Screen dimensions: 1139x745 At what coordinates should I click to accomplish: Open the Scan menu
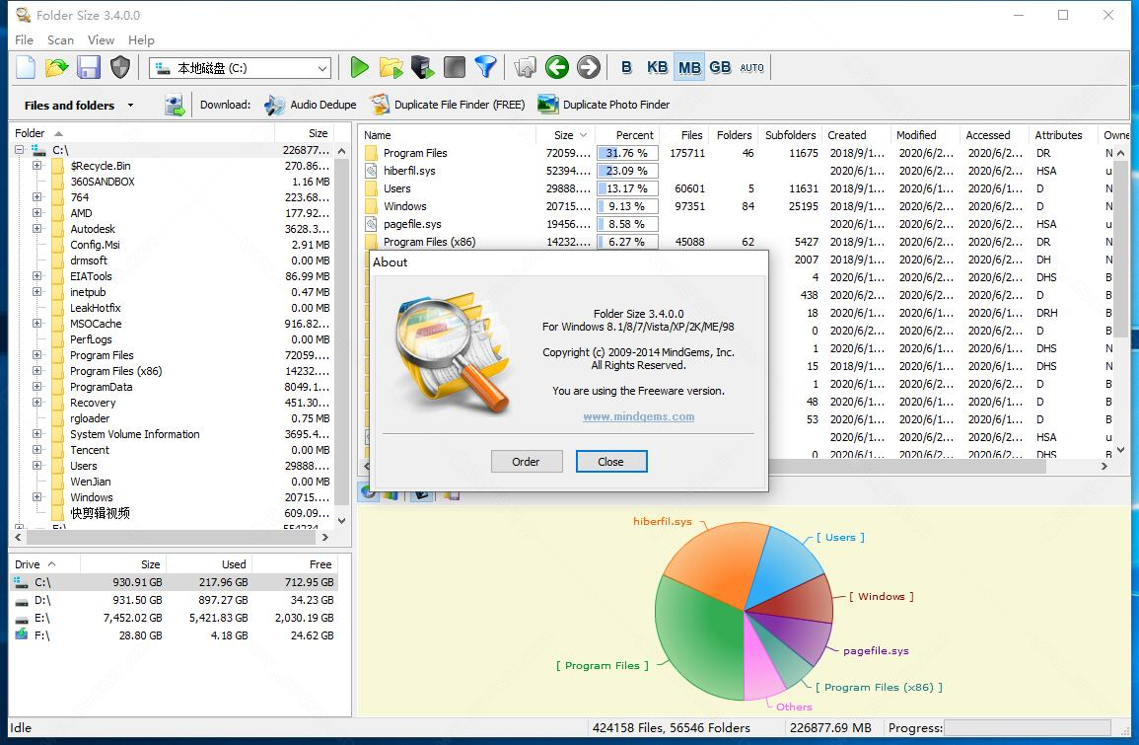pos(60,40)
